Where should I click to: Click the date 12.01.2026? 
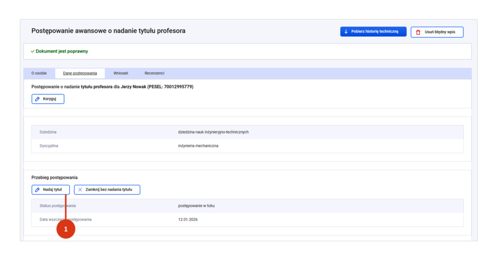[x=188, y=219]
